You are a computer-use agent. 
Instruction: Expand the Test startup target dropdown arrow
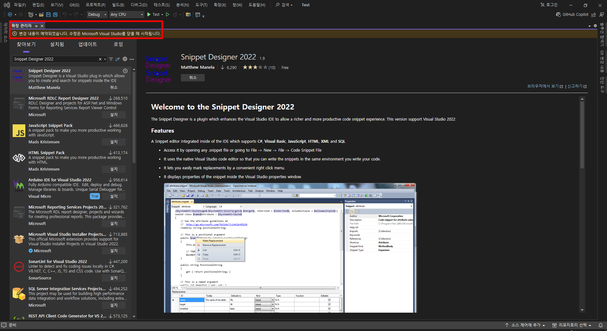pyautogui.click(x=162, y=15)
